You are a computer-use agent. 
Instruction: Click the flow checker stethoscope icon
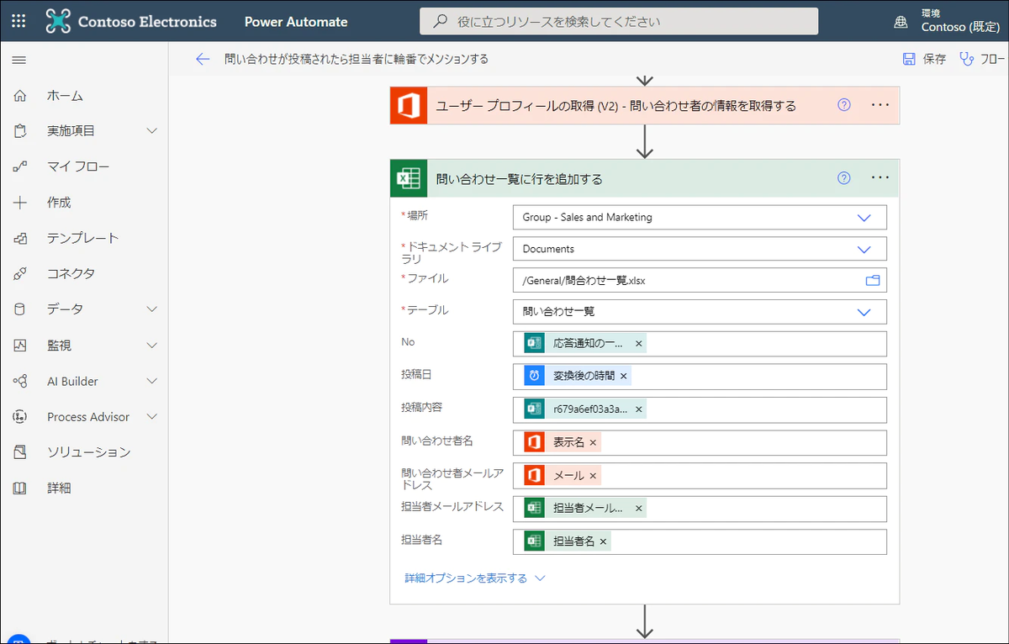(967, 59)
